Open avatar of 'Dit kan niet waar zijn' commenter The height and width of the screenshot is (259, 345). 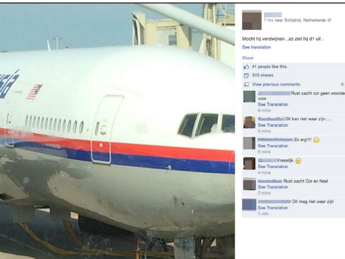(x=250, y=122)
